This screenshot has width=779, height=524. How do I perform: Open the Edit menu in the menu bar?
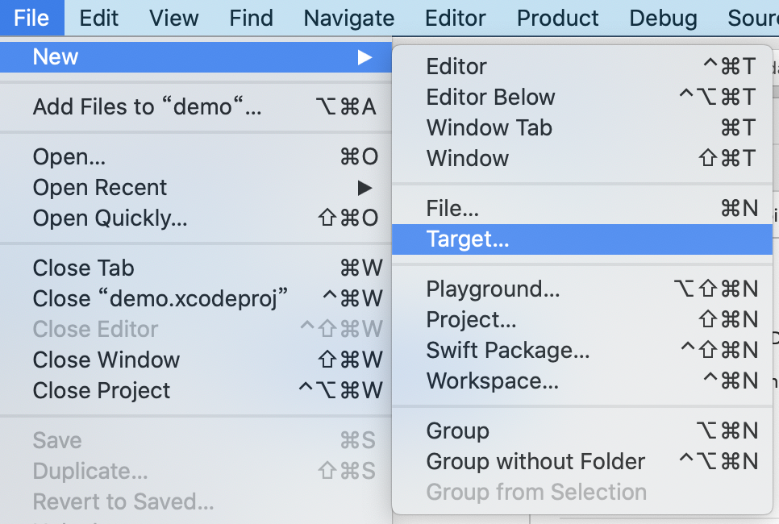99,18
